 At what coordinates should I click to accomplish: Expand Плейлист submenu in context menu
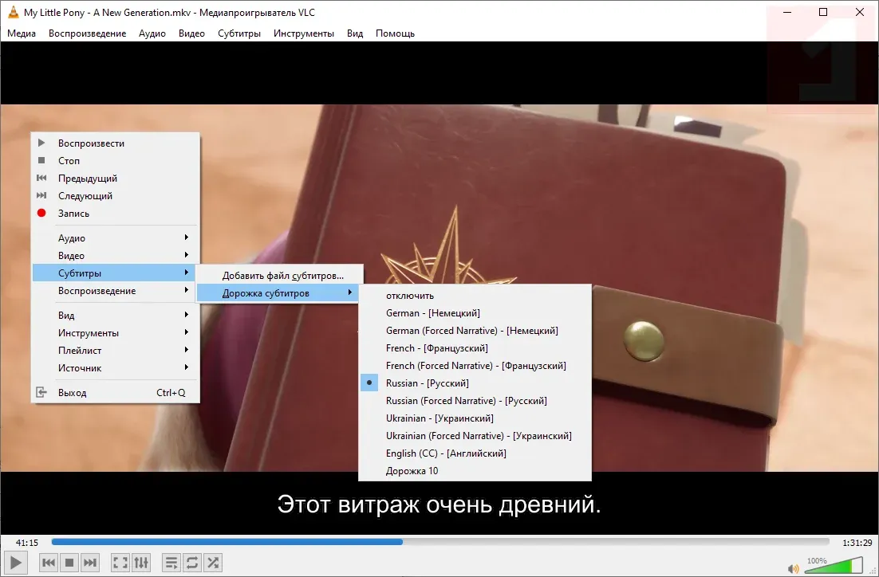115,350
